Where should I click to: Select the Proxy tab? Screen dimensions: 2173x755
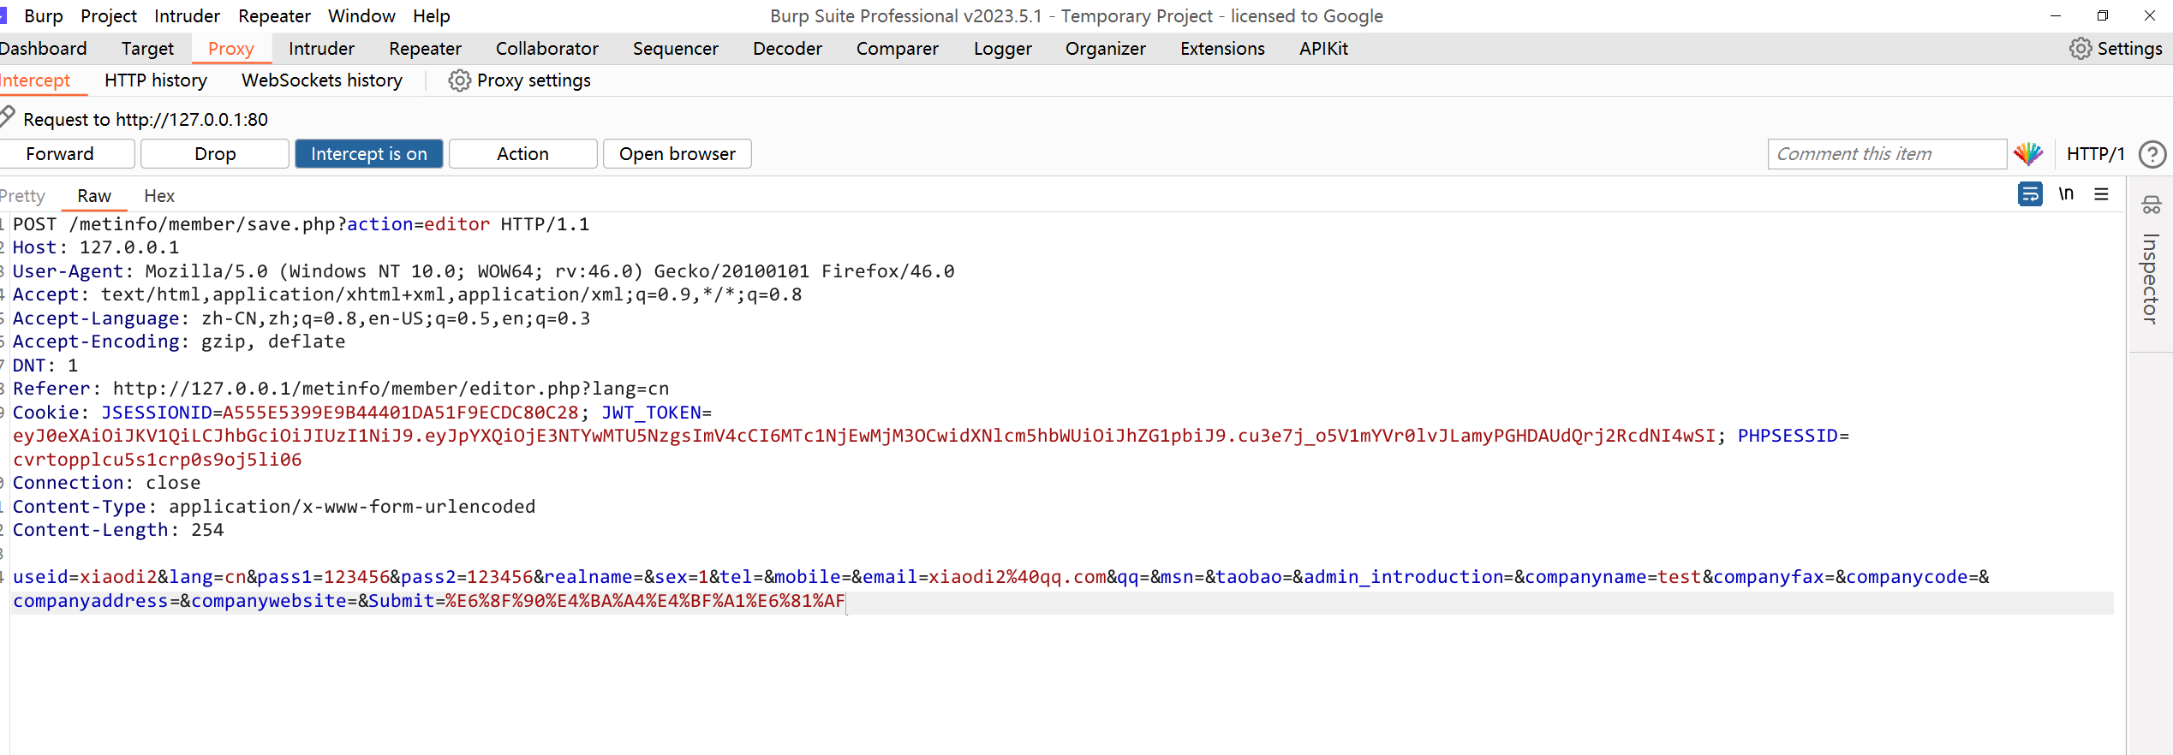click(231, 49)
